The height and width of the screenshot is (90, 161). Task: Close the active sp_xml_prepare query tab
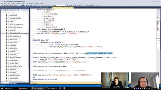pyautogui.click(x=73, y=8)
